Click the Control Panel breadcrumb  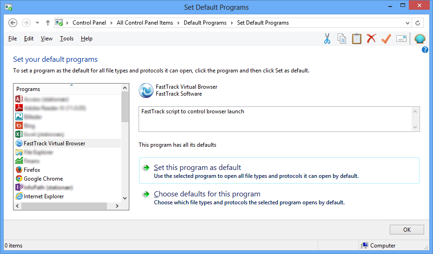click(x=89, y=23)
